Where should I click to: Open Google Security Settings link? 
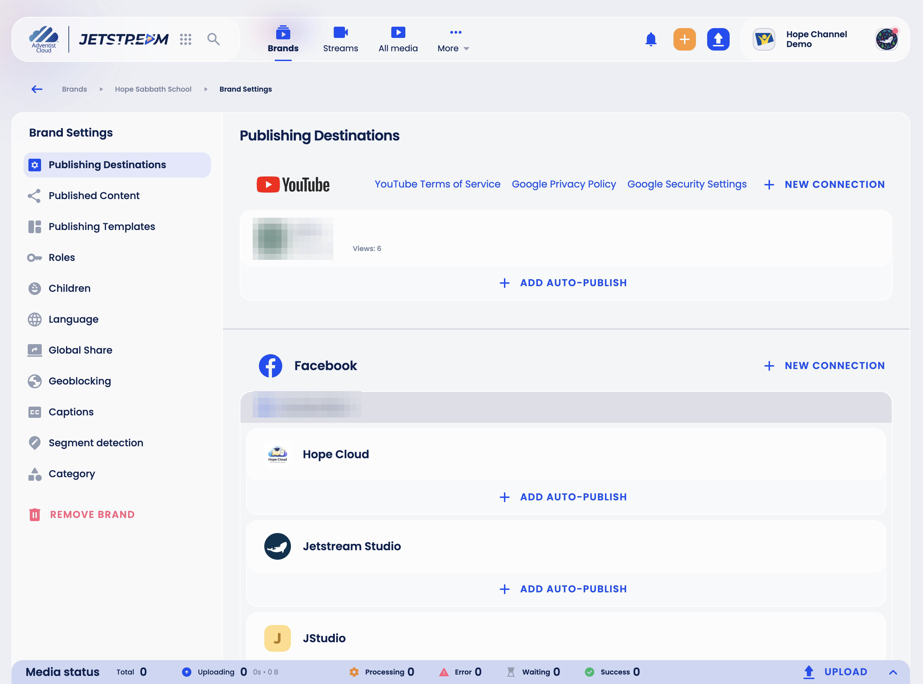click(x=687, y=184)
